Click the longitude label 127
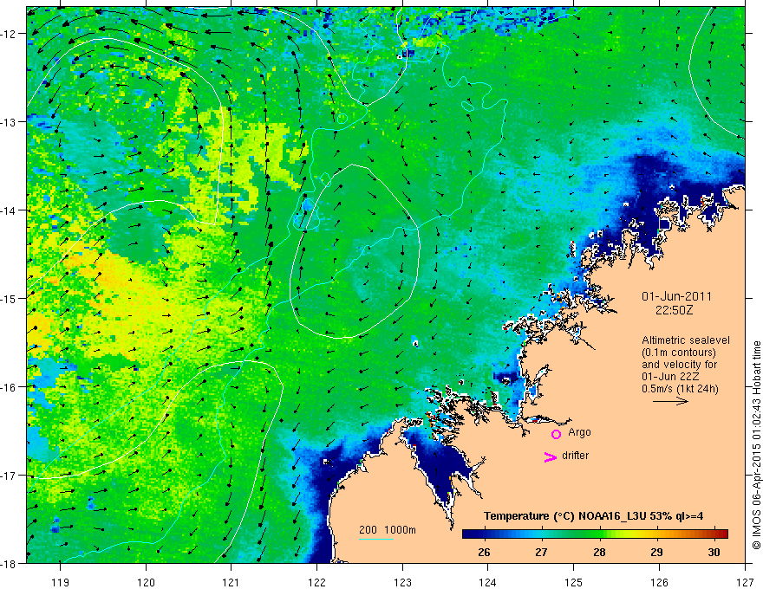763x589 pixels. pos(745,582)
